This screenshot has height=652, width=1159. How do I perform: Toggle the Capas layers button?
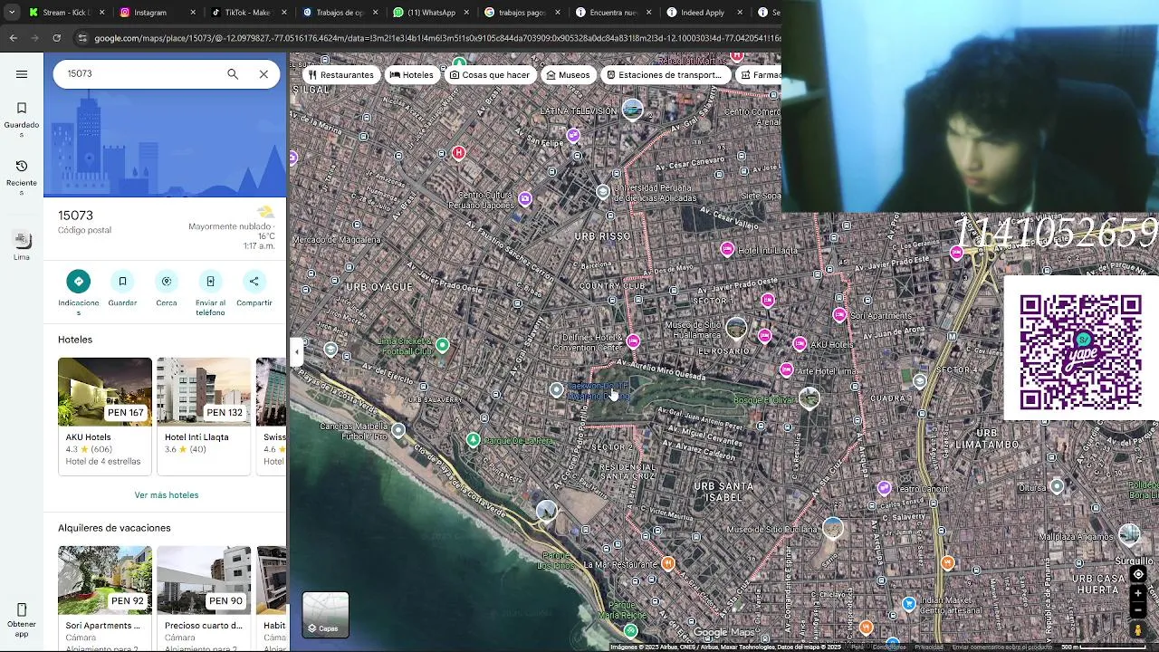click(x=325, y=615)
